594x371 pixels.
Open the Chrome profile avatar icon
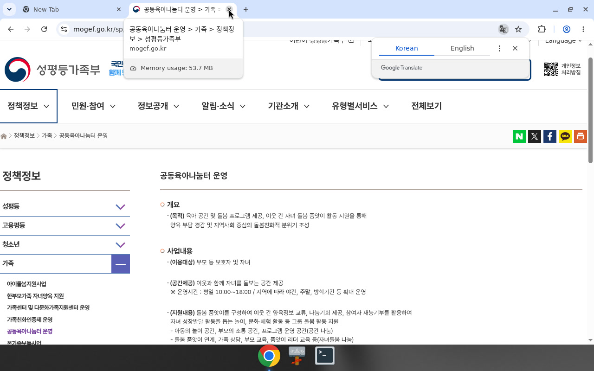(x=566, y=29)
